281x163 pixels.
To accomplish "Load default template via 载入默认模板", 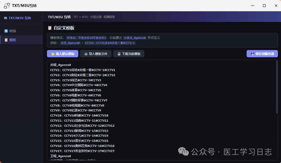I will pyautogui.click(x=62, y=54).
